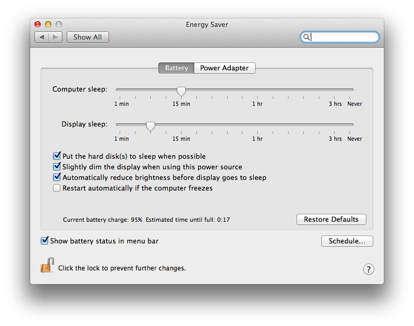The height and width of the screenshot is (326, 414).
Task: Click the 'Display sleep:' label
Action: (x=85, y=124)
